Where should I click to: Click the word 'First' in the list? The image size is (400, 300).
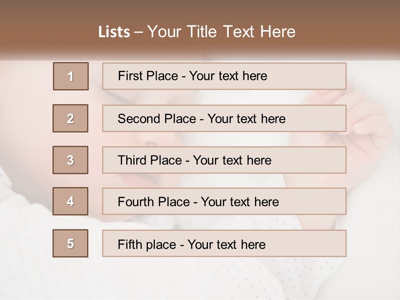coord(130,76)
